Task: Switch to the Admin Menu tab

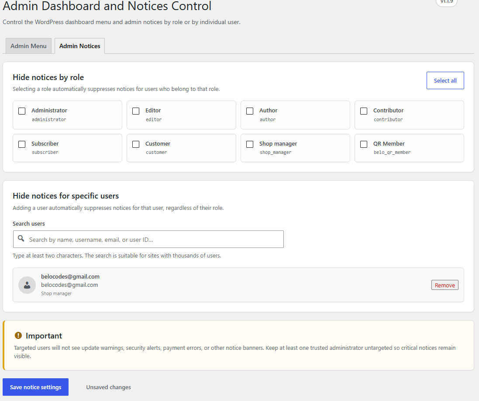Action: pos(28,46)
